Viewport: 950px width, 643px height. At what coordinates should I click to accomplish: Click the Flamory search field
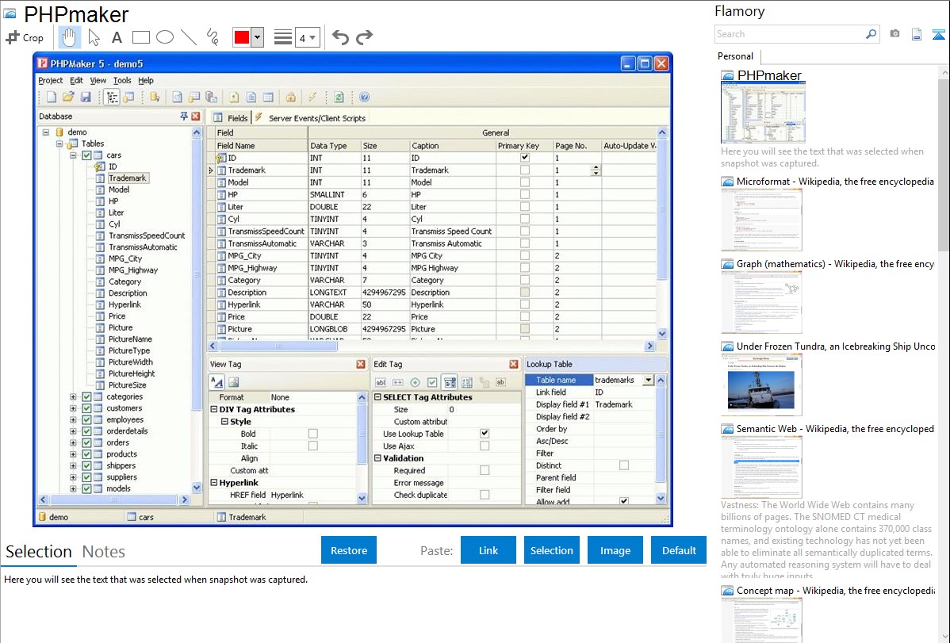790,34
